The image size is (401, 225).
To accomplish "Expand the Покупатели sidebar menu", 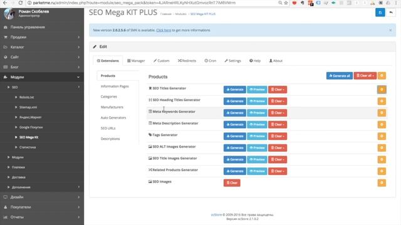I will click(x=42, y=207).
